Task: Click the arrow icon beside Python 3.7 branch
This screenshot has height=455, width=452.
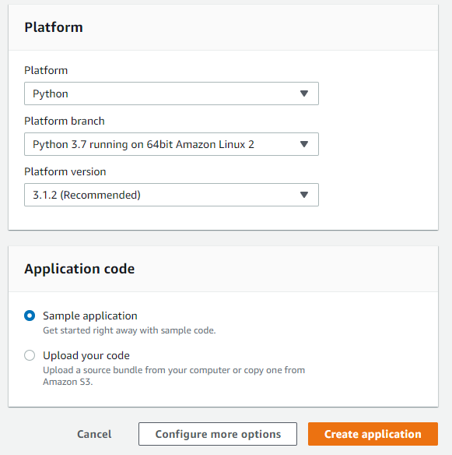Action: pyautogui.click(x=304, y=144)
